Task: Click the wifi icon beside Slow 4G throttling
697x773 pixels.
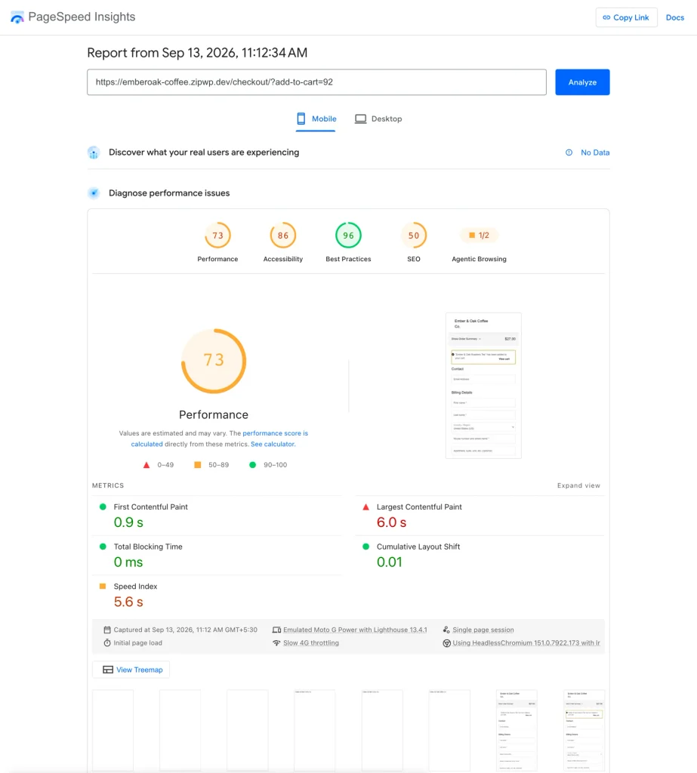Action: 276,643
